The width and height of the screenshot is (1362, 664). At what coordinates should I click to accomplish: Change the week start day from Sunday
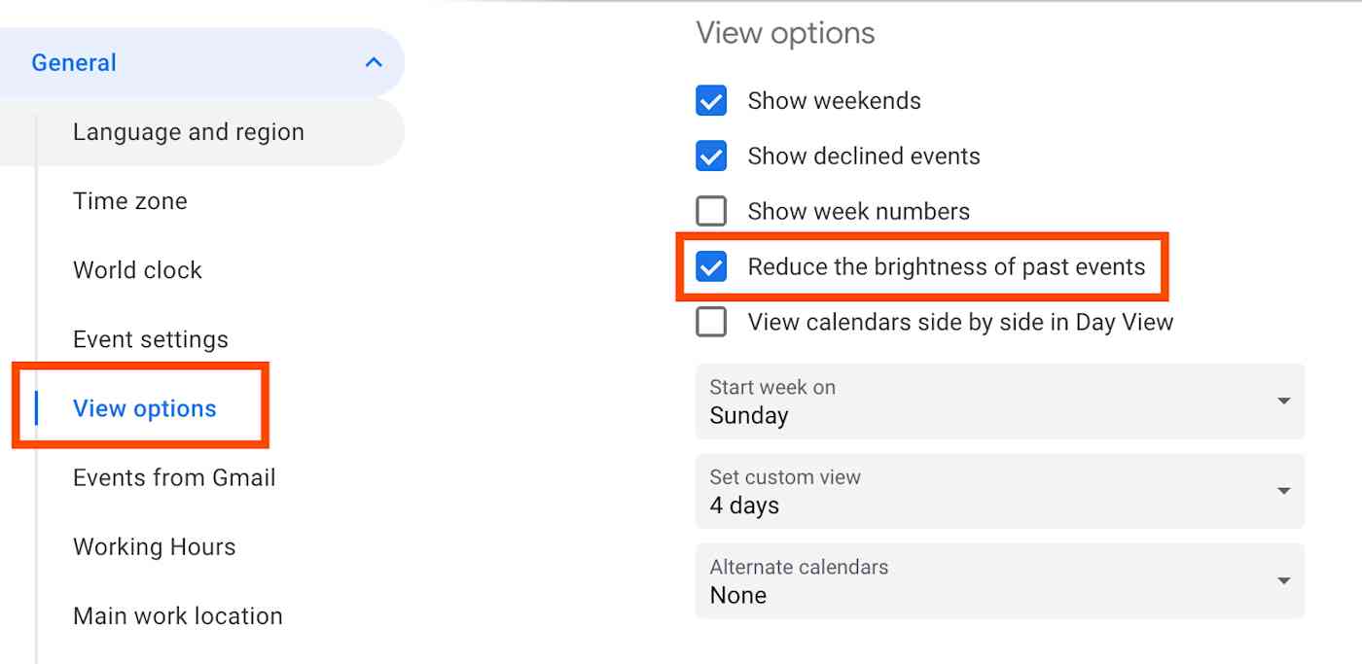click(999, 402)
